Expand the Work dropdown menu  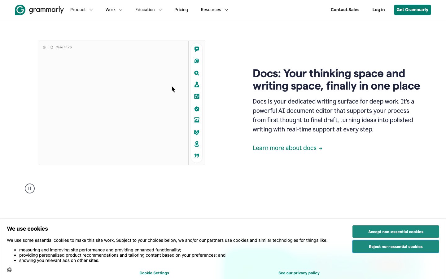tap(114, 10)
